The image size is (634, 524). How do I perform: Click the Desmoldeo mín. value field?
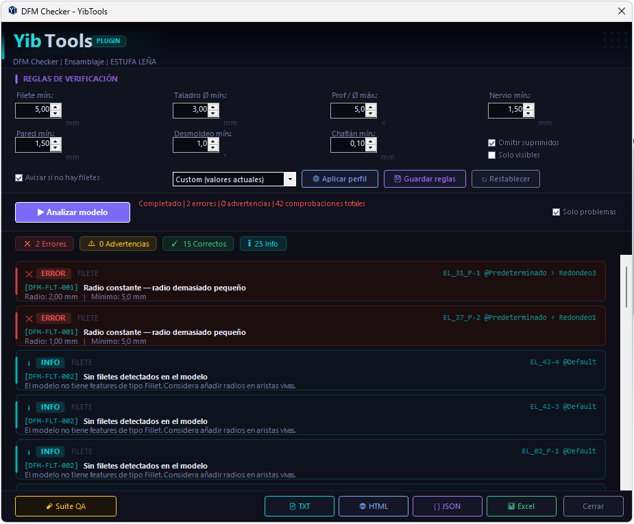tap(191, 145)
